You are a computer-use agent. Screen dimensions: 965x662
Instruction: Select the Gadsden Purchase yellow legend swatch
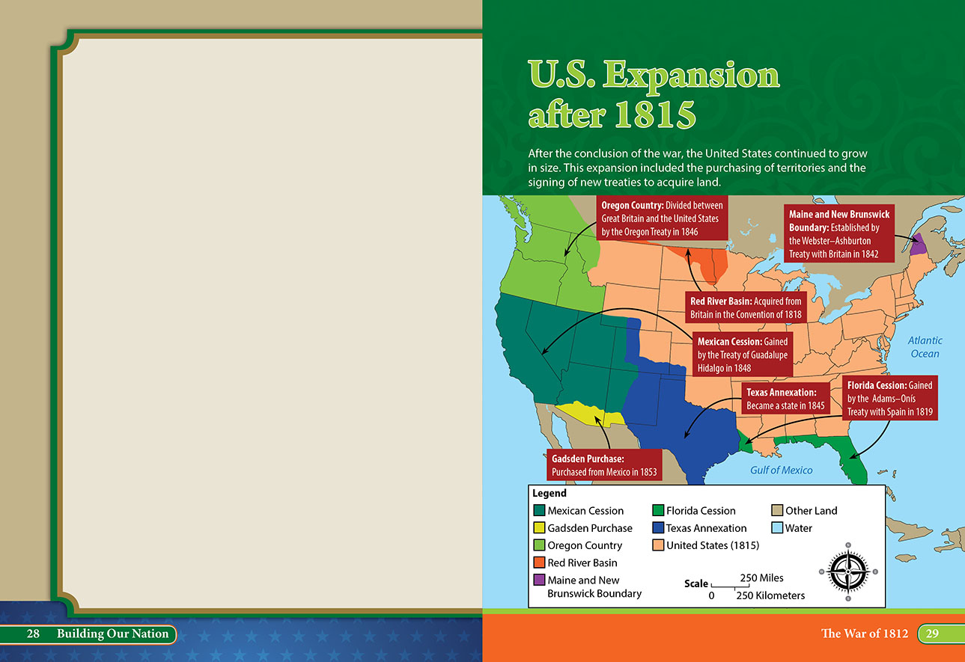pyautogui.click(x=539, y=528)
